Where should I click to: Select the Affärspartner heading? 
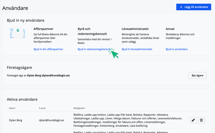(44, 29)
